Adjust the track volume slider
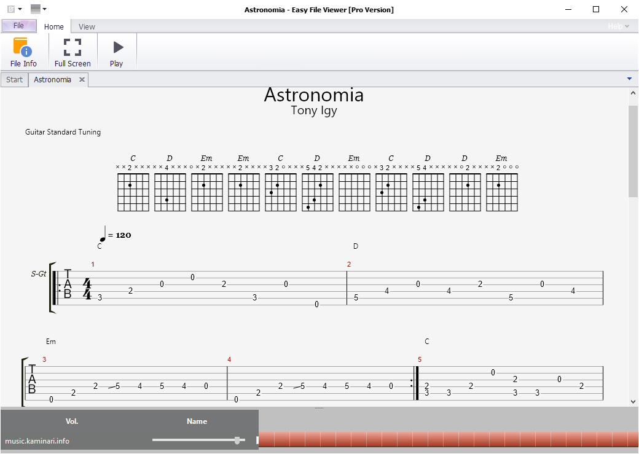This screenshot has height=454, width=639. 199,440
